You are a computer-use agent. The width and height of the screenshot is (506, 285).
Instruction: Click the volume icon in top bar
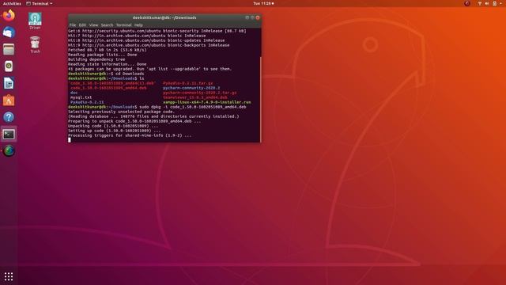pos(487,3)
